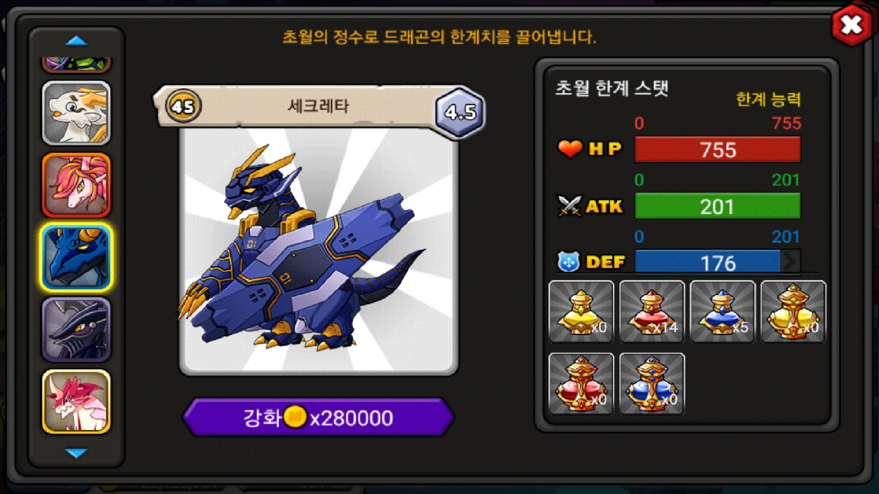The height and width of the screenshot is (494, 879).
Task: Click the purple 강화 x280000 enhance button
Action: click(318, 417)
